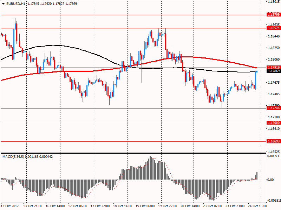Open the chart dropdown arrow beside EURUSD,H1
Screen dimensions: 281x210
(x=3, y=4)
